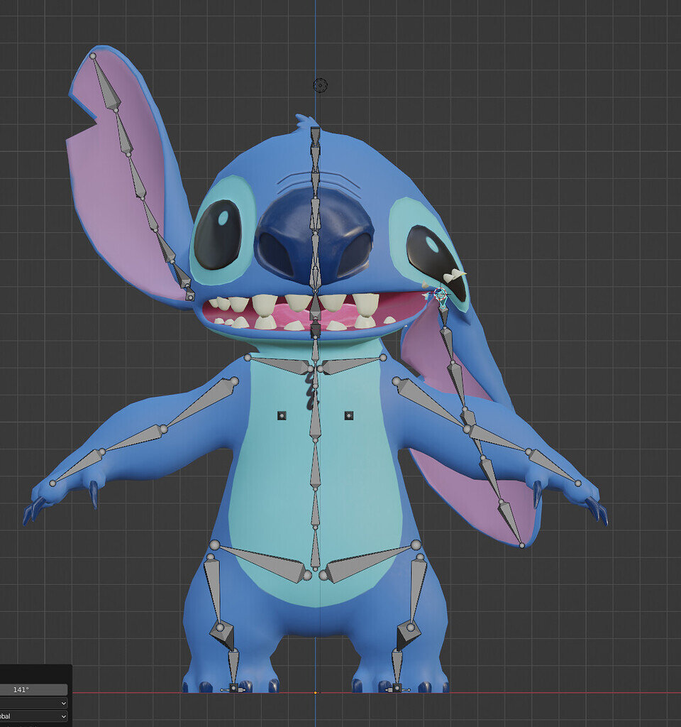
Task: Click the root bone joint at the pelvis
Action: point(313,568)
